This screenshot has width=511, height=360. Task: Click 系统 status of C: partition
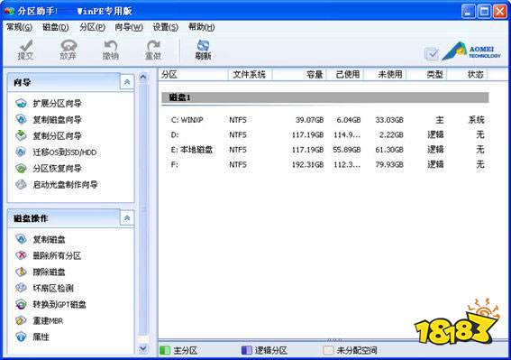(x=477, y=120)
